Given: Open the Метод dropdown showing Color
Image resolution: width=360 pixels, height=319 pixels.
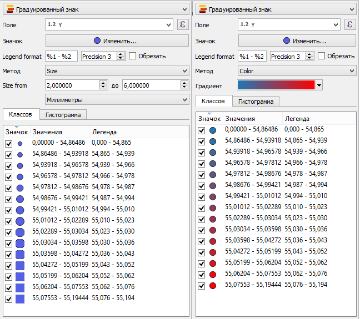Looking at the screenshot, I should point(297,71).
